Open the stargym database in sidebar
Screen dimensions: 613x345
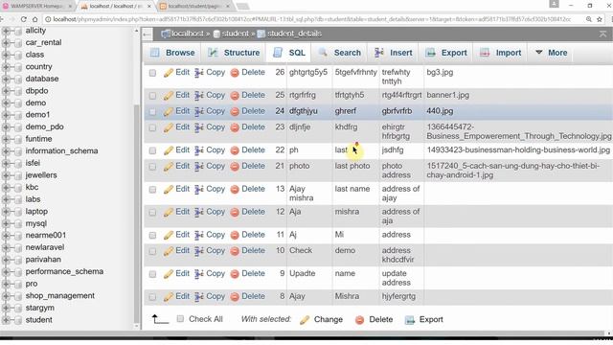click(39, 309)
